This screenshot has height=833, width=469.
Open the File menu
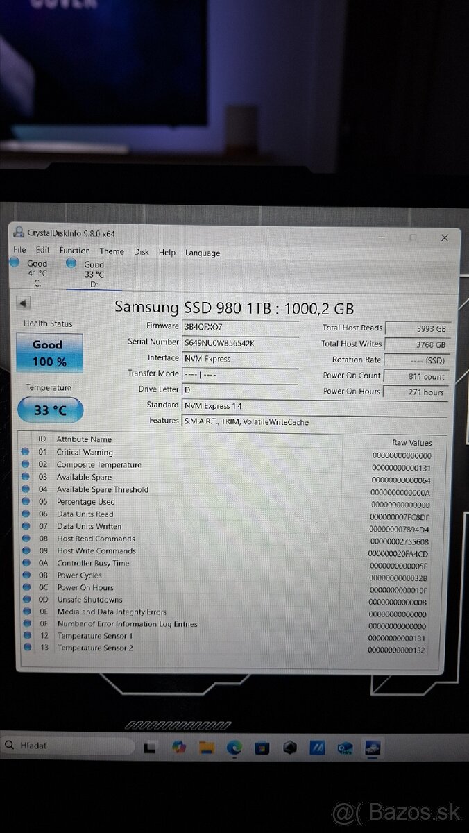point(19,250)
